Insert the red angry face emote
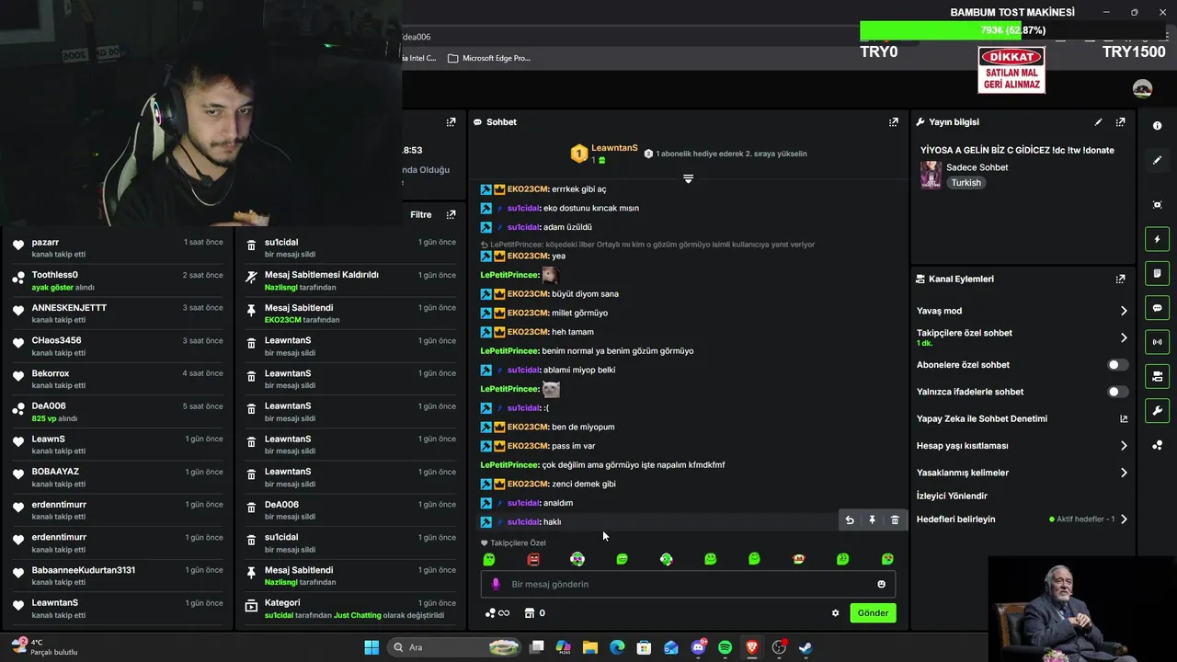Image resolution: width=1177 pixels, height=662 pixels. 533,559
